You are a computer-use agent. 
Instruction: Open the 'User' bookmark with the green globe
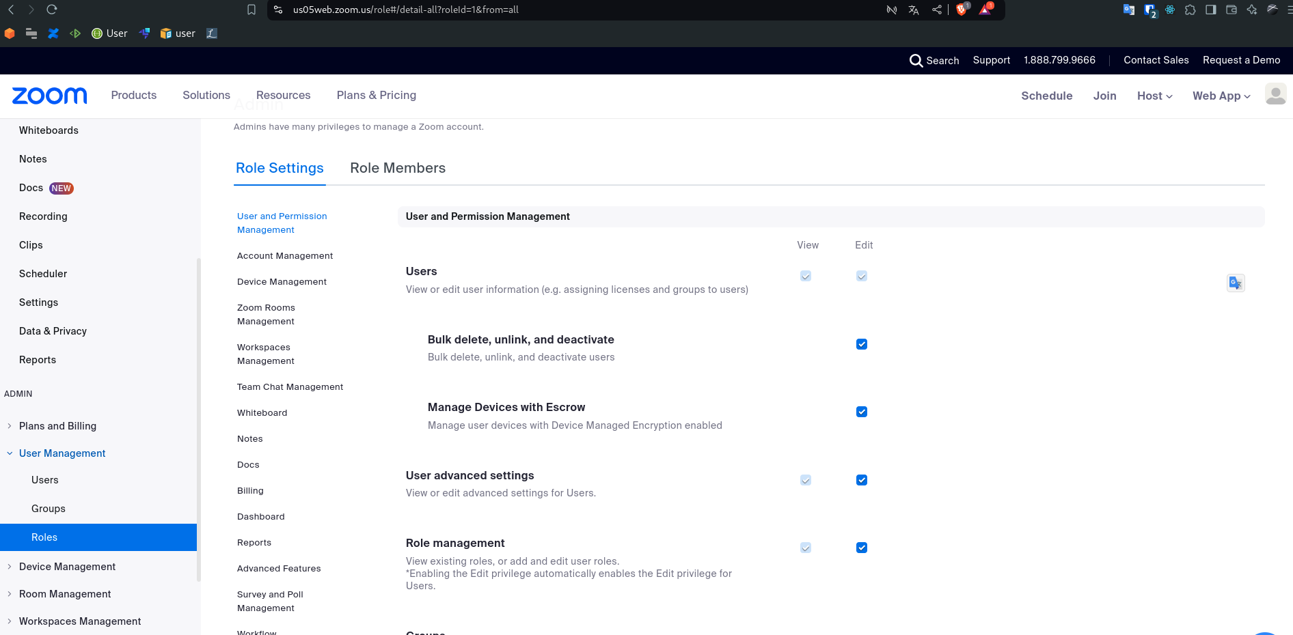click(109, 33)
